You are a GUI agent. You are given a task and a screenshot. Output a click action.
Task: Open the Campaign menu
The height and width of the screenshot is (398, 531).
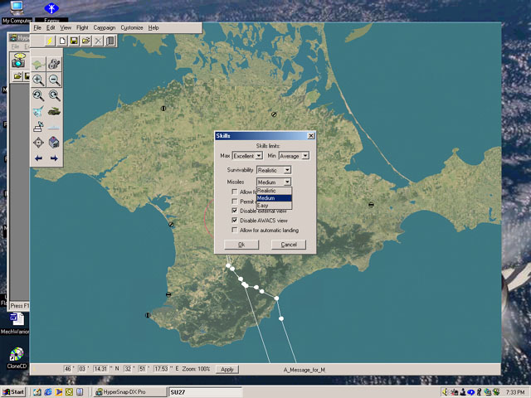click(105, 27)
